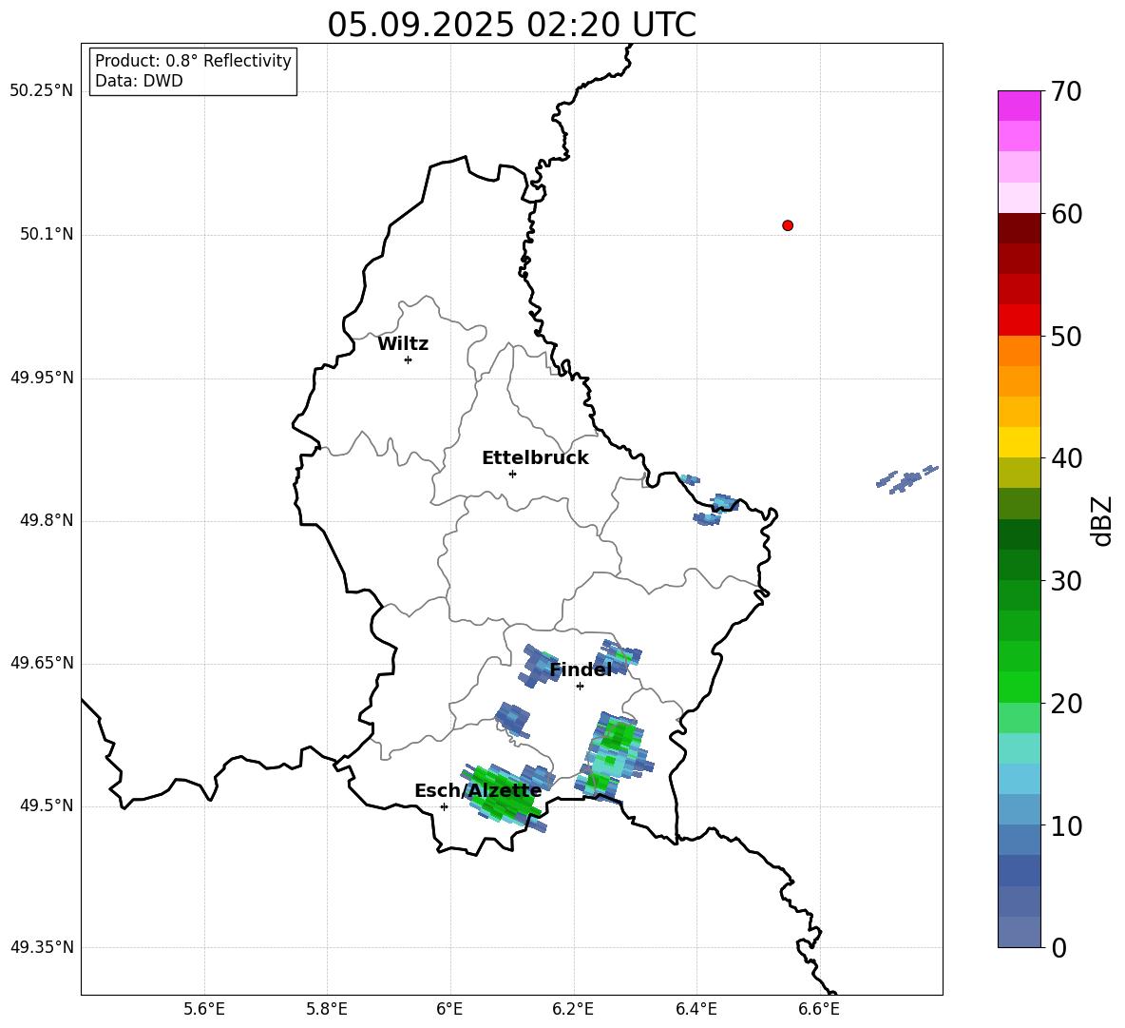Image resolution: width=1125 pixels, height=1028 pixels.
Task: Click the 50.25°N latitude label
Action: [41, 91]
